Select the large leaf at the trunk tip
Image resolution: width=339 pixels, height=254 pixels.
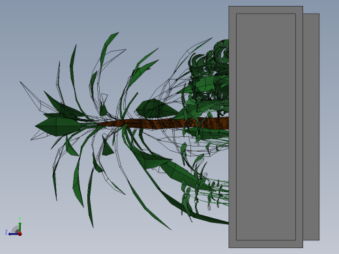coord(59,126)
